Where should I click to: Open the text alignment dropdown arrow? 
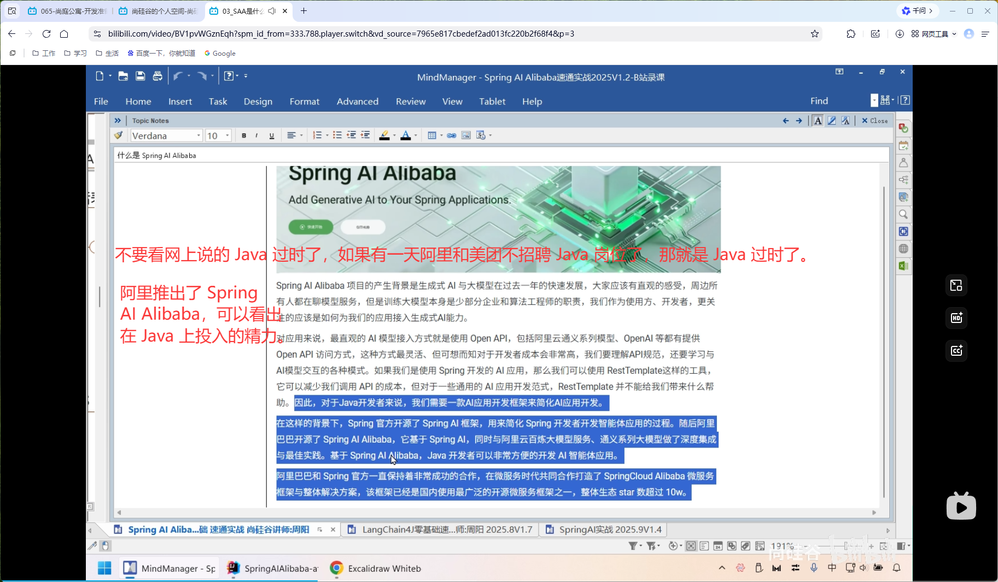[x=301, y=135]
